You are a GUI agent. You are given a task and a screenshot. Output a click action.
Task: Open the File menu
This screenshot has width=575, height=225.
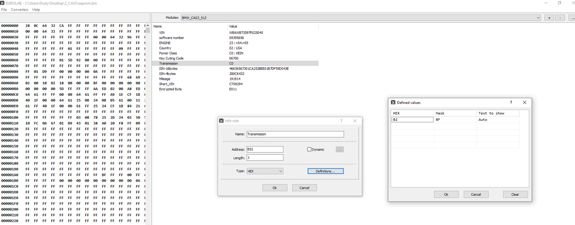click(4, 10)
